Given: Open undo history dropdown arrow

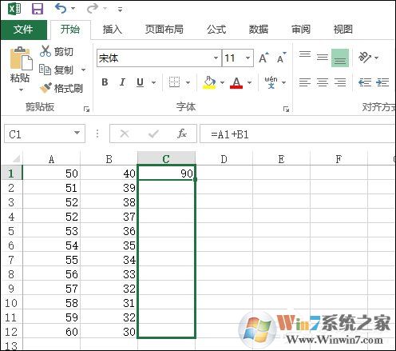Looking at the screenshot, I should point(73,9).
